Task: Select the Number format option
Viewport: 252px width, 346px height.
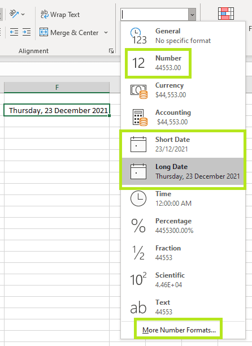Action: pos(158,63)
